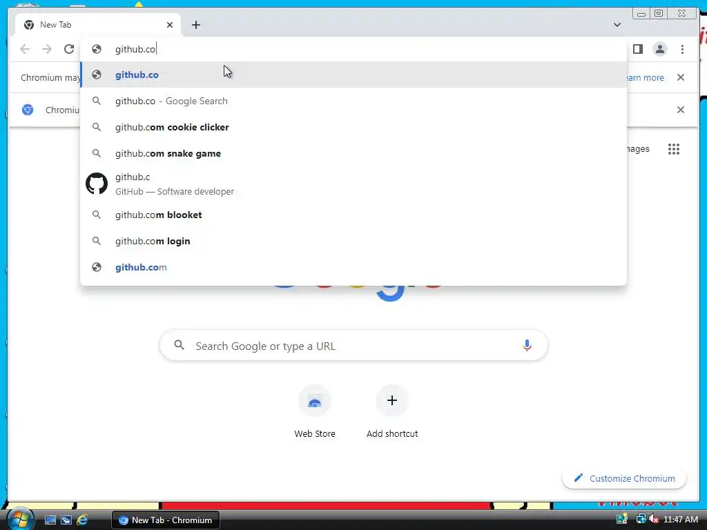Screen dimensions: 707x530
Task: Pick github.com snake game suggestion
Action: click(353, 153)
